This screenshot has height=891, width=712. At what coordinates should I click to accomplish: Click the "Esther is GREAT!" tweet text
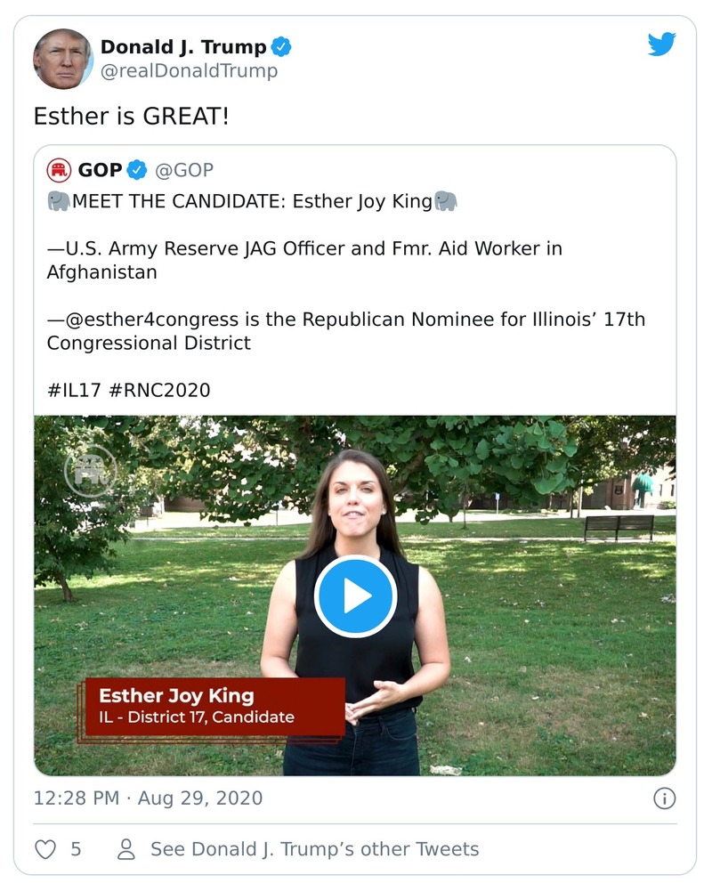131,116
